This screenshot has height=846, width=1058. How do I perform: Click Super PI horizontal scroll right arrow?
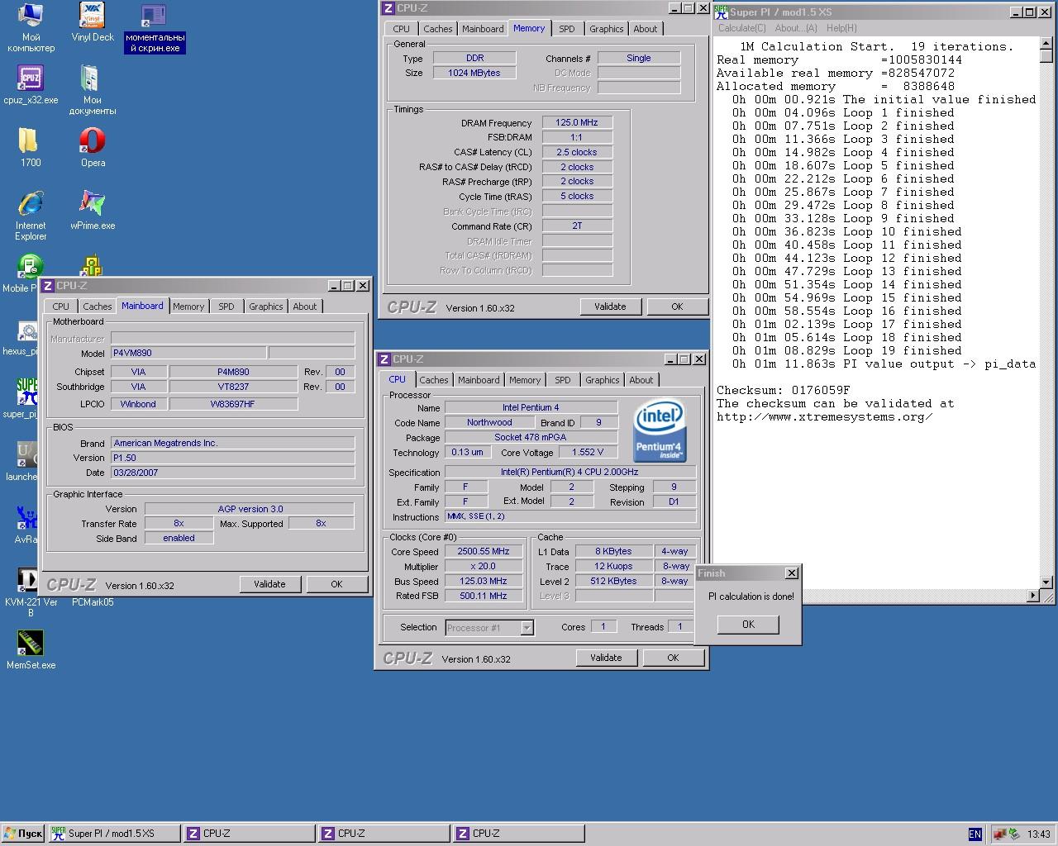point(1033,596)
